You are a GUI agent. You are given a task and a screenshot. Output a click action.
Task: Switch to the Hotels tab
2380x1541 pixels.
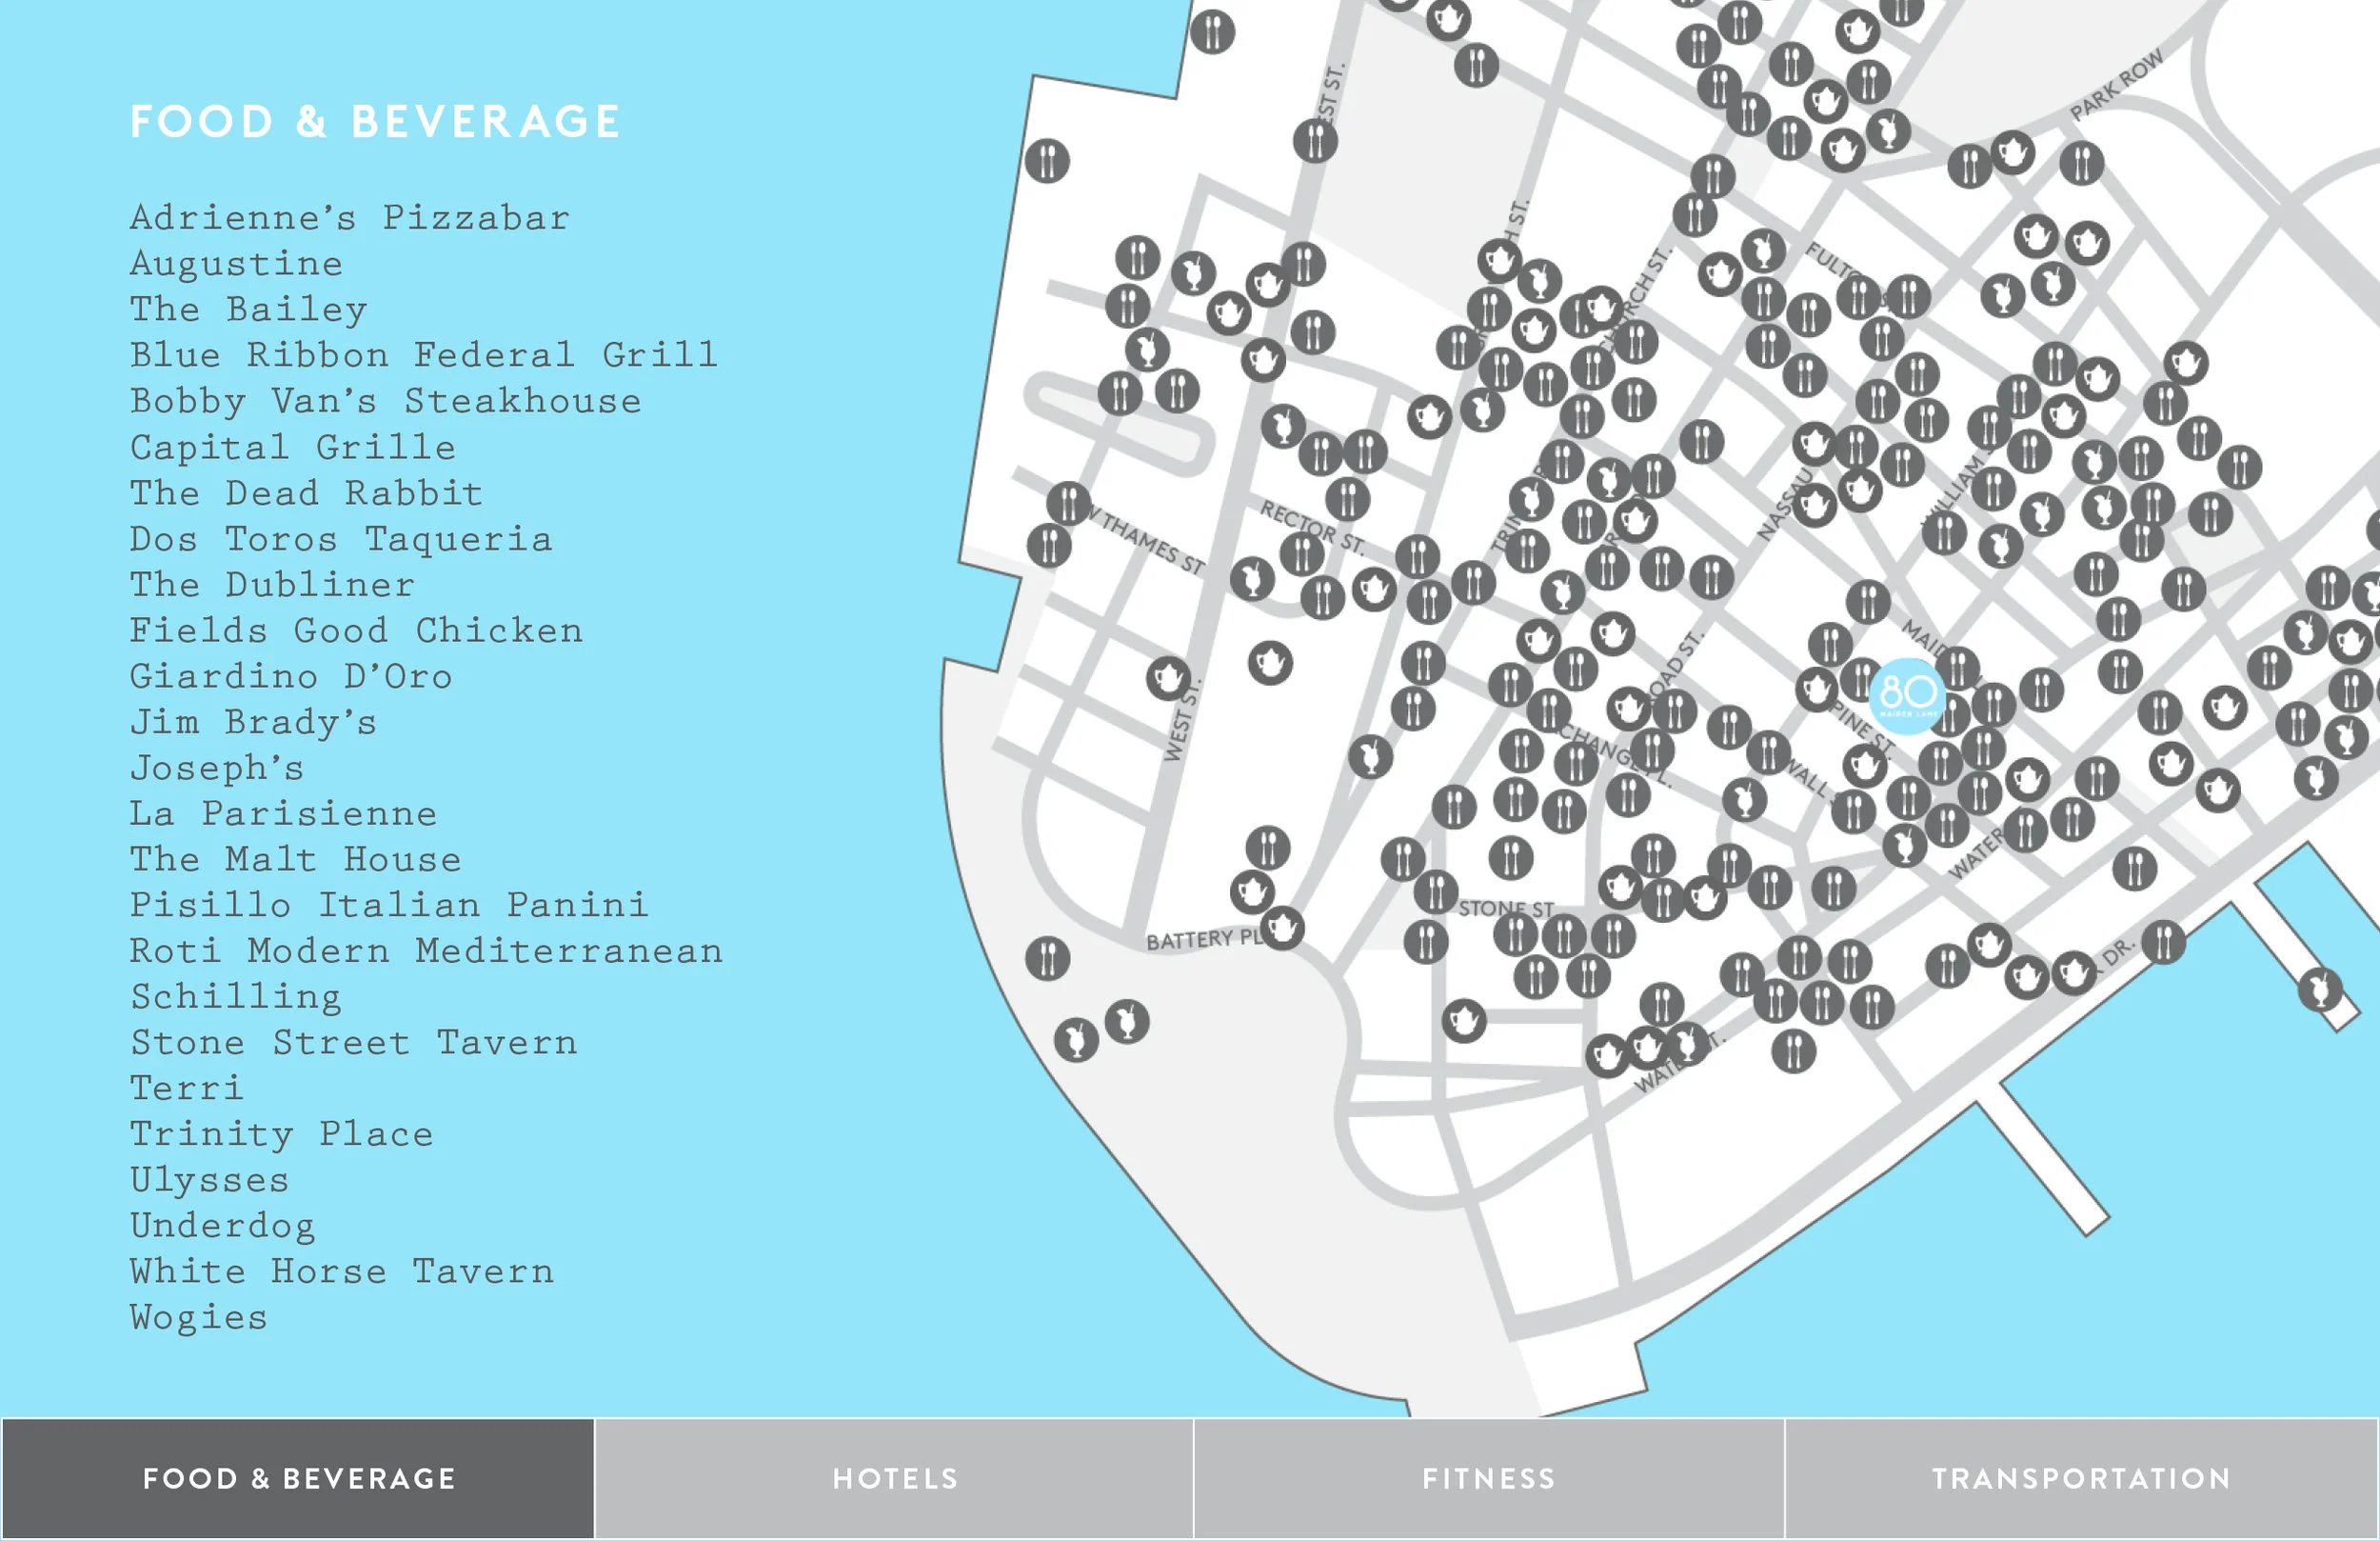[x=895, y=1478]
